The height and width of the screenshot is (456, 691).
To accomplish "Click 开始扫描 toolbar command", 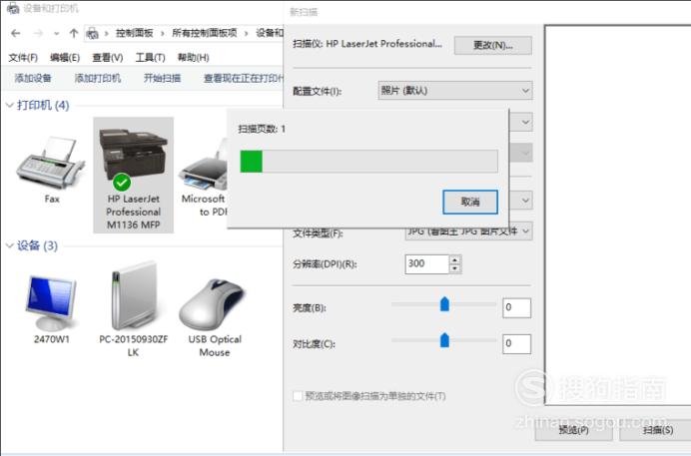I will (x=162, y=79).
